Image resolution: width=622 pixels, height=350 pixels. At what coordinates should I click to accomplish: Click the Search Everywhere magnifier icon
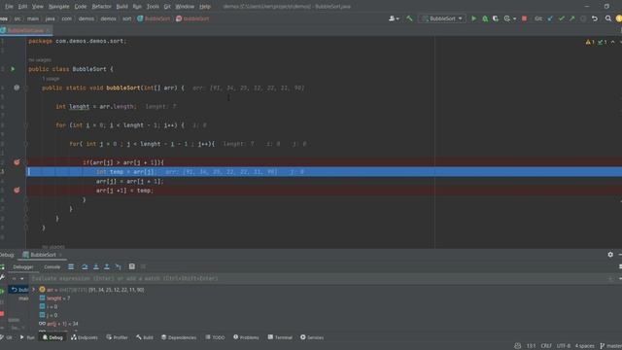coord(608,18)
